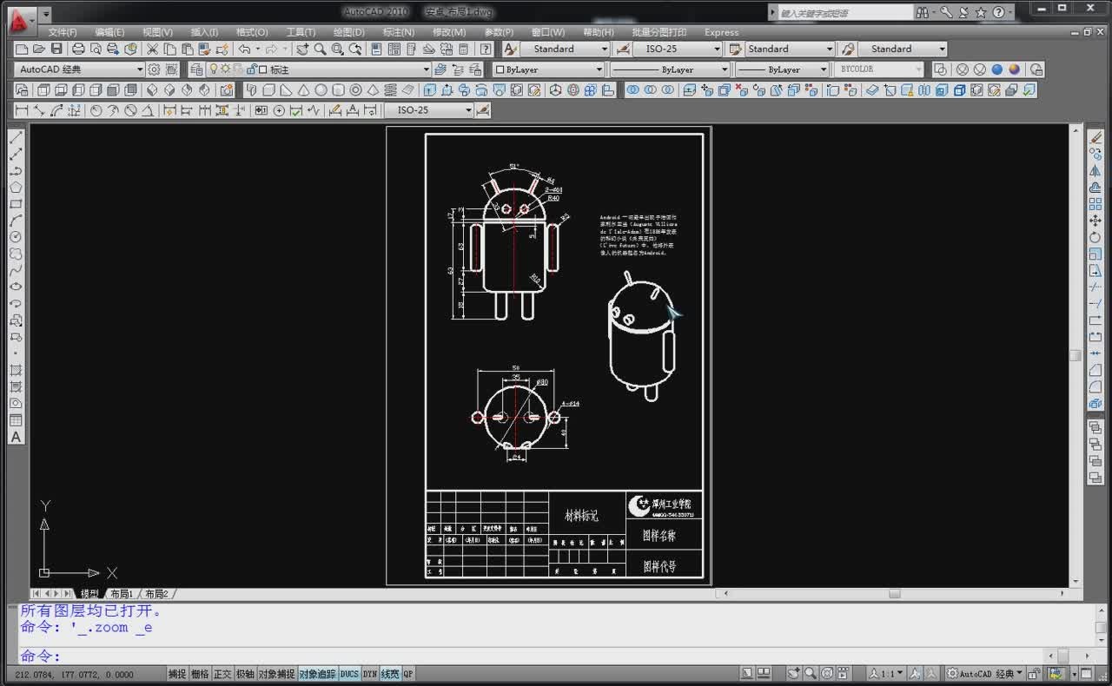1112x686 pixels.
Task: Open the 文件(F) menu
Action: tap(62, 32)
